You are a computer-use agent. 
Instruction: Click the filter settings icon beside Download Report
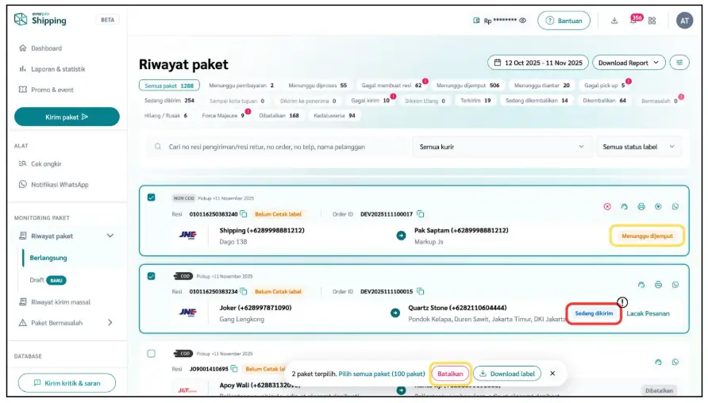(x=679, y=63)
